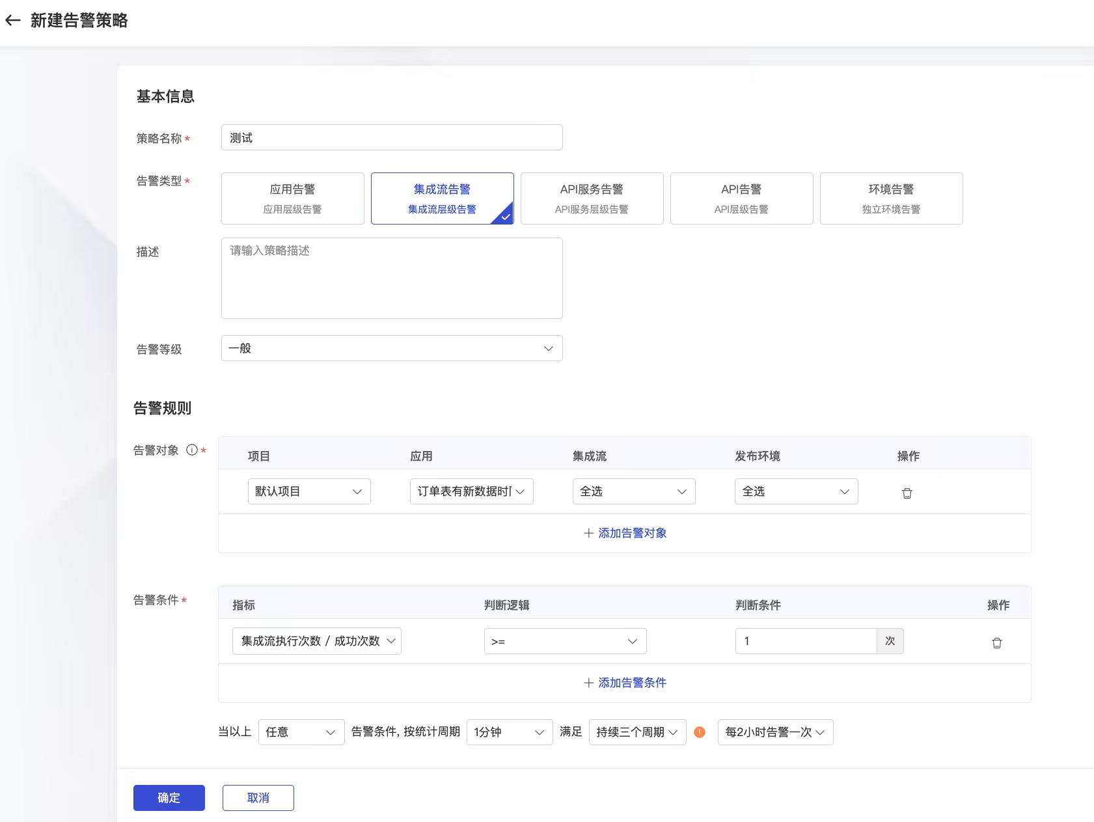Delete the alert condition row via trash icon
1094x822 pixels.
coord(996,642)
